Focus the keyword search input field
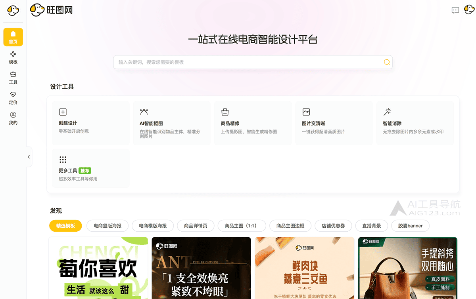Screen dimensions: 476x299 click(x=253, y=62)
